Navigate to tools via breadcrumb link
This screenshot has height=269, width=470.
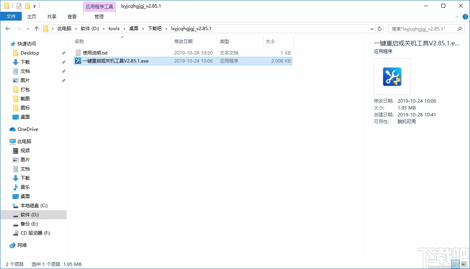[x=114, y=28]
